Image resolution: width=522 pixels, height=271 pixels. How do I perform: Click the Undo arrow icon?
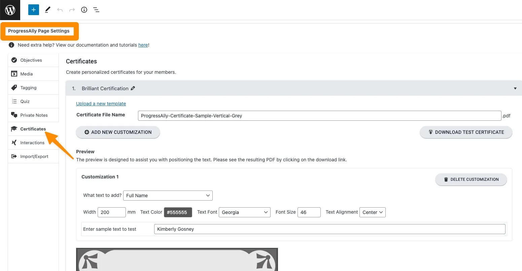click(60, 10)
